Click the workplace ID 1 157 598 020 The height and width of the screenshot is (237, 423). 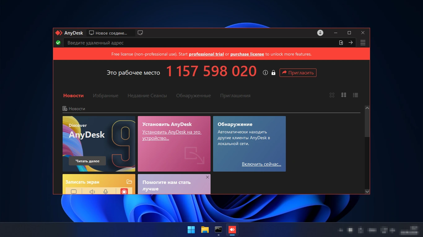[x=211, y=71]
